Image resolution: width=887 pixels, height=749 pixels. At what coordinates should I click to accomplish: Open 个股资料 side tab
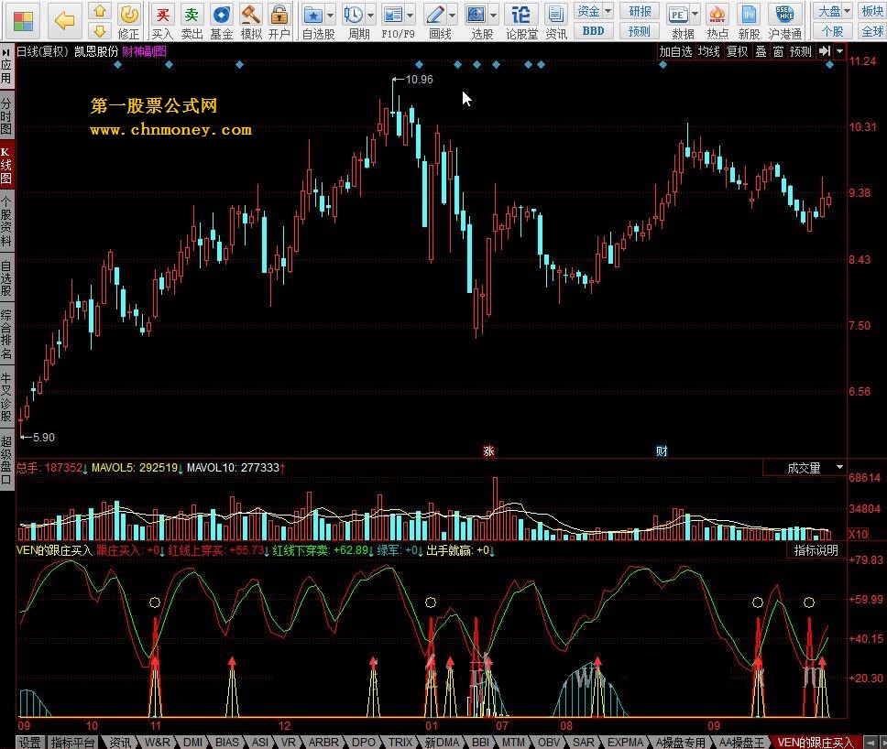(6, 223)
